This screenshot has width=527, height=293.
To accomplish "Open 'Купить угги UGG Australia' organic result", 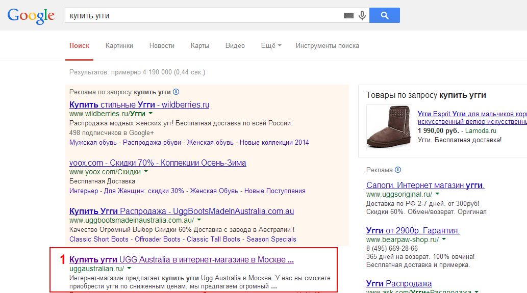I will coord(182,259).
